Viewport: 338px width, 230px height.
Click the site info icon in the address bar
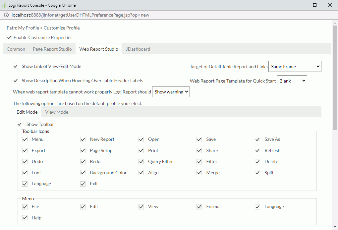click(x=6, y=15)
